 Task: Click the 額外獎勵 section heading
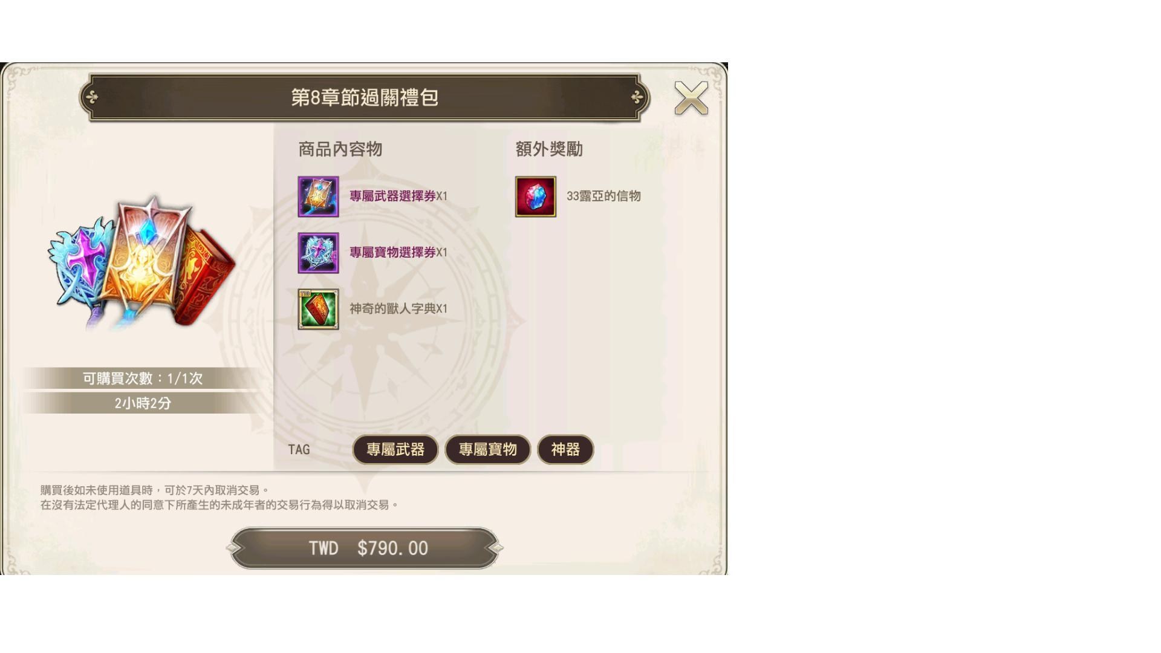(x=549, y=149)
